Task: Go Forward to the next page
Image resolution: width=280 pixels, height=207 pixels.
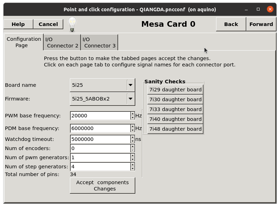Action: click(x=261, y=24)
